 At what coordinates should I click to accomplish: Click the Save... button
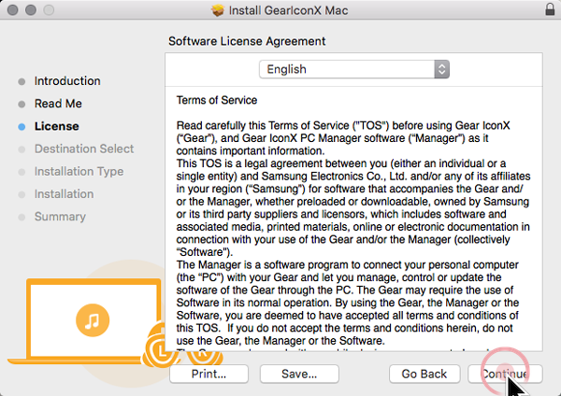point(299,374)
